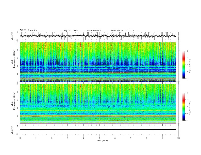
Task: Click the "7" tick on the time axis
Action: (x=131, y=138)
